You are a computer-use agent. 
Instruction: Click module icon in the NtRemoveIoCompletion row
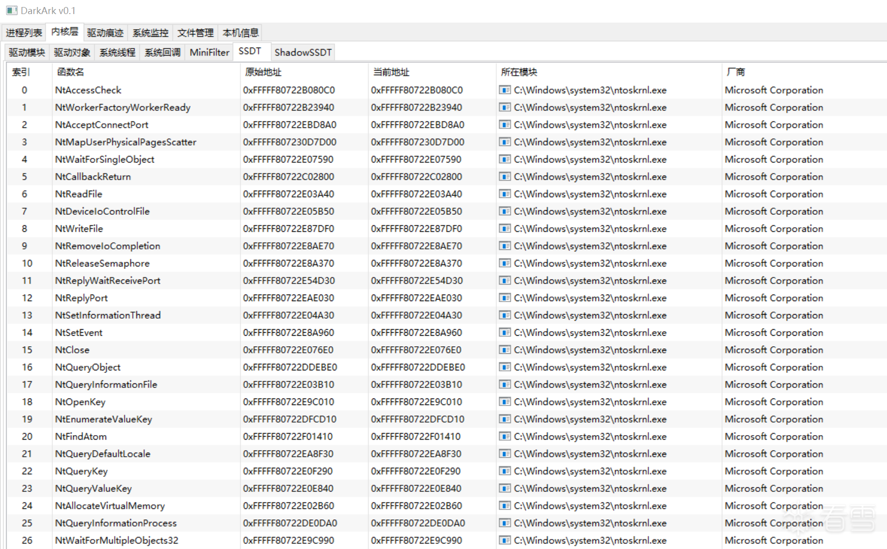(505, 246)
